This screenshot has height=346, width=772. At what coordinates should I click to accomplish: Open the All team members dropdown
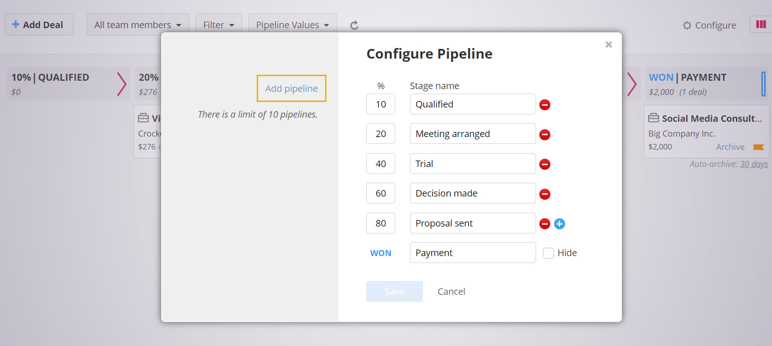138,25
